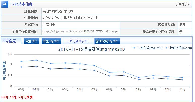This screenshot has height=102, width=195.
Task: Click the enterprise self-publish URL text
Action: point(80,32)
